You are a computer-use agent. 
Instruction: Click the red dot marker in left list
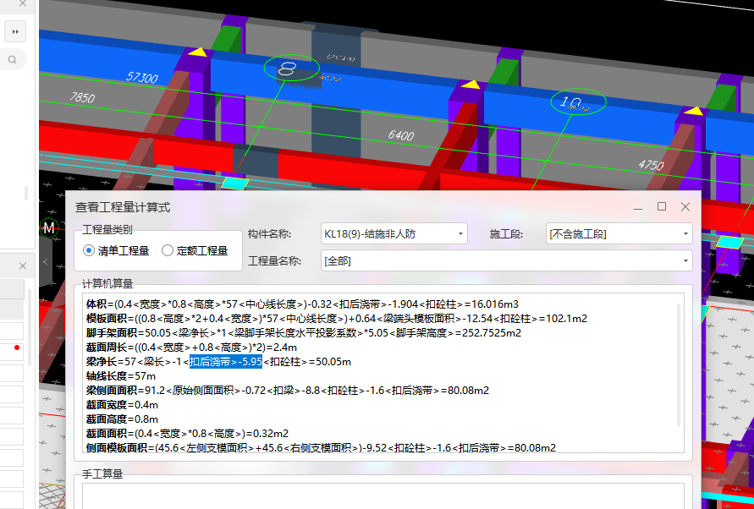click(17, 347)
